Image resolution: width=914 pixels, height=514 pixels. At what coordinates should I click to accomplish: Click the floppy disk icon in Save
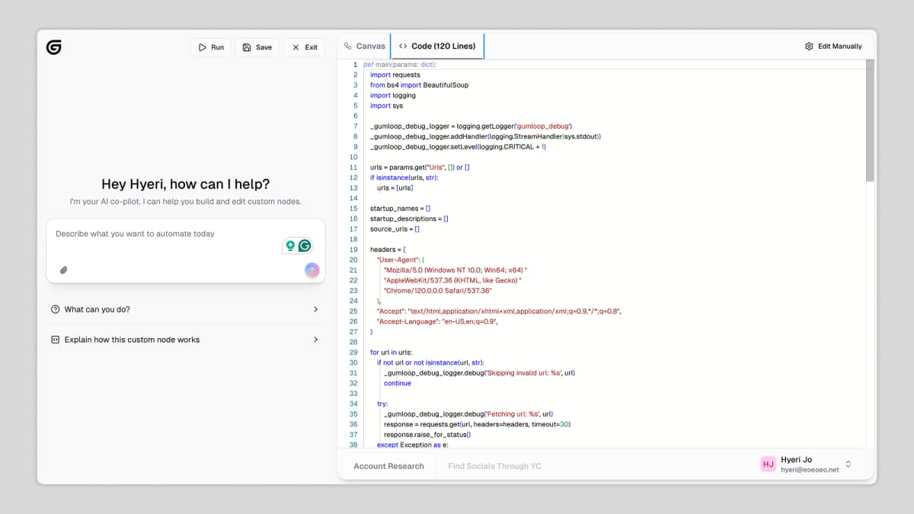[247, 47]
